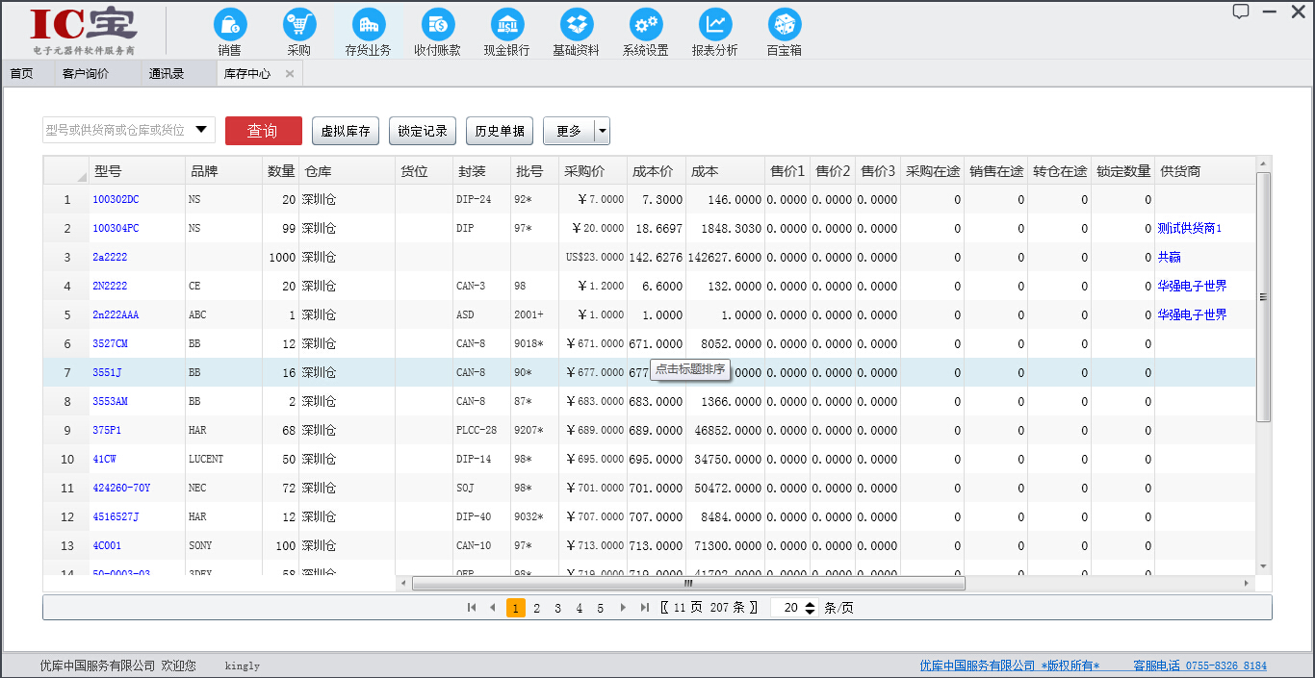Image resolution: width=1315 pixels, height=678 pixels.
Task: Click the model/supplier search input field
Action: [116, 130]
